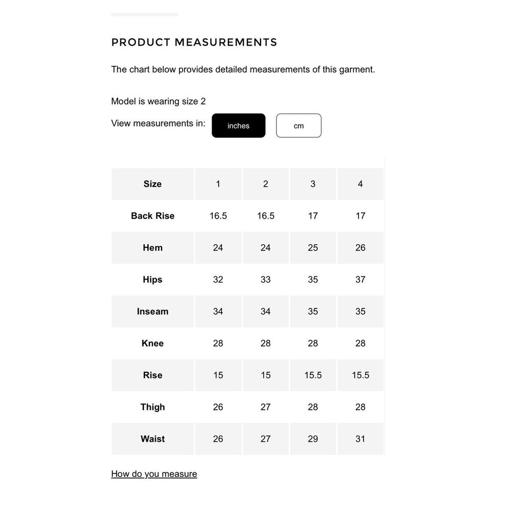Select the Hips row label
This screenshot has width=510, height=510.
pyautogui.click(x=152, y=279)
